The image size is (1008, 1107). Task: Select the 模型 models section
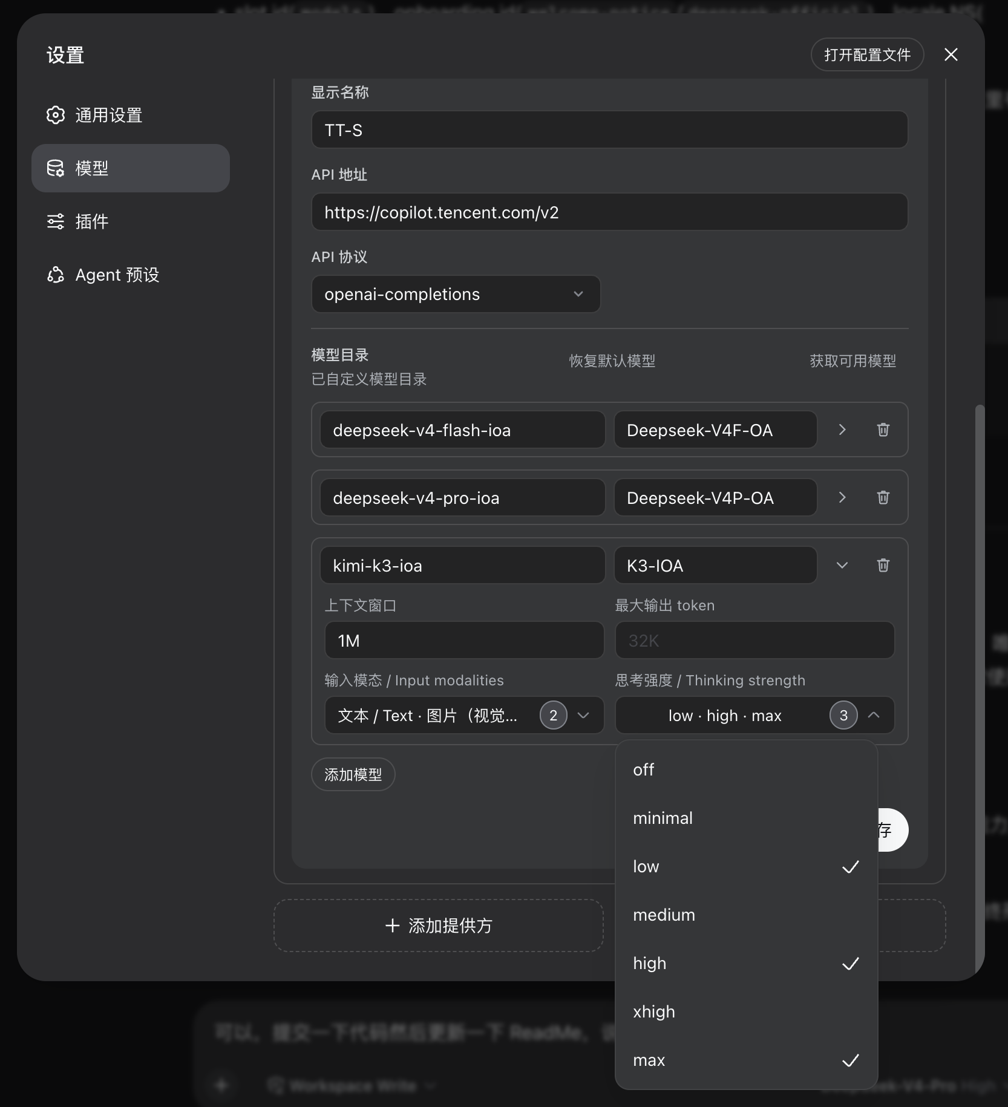pos(131,168)
